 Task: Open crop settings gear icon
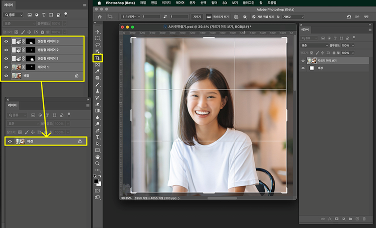coord(245,16)
